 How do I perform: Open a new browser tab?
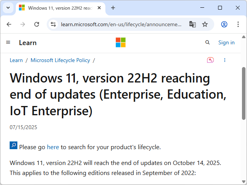113,8
